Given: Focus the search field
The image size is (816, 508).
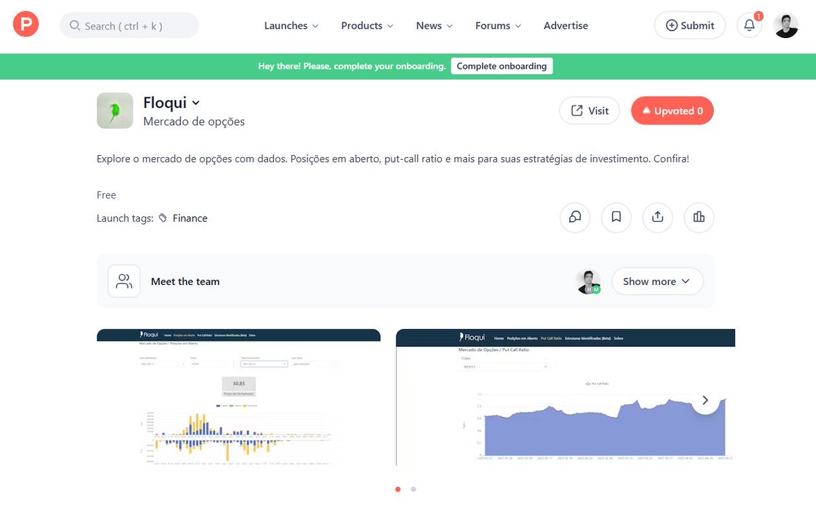Looking at the screenshot, I should 129,25.
